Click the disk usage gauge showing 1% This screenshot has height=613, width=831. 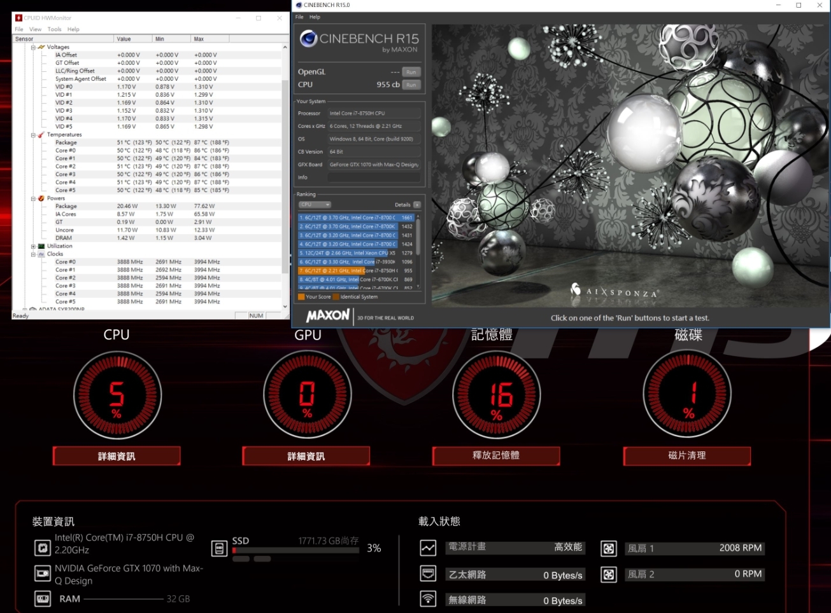[687, 395]
